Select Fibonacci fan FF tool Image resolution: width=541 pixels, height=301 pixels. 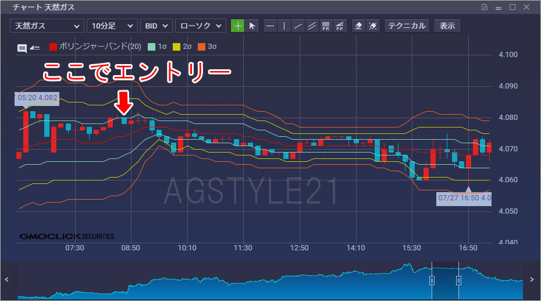click(x=340, y=26)
